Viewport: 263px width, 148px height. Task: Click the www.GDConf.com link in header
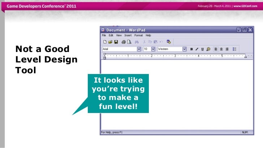pyautogui.click(x=245, y=6)
